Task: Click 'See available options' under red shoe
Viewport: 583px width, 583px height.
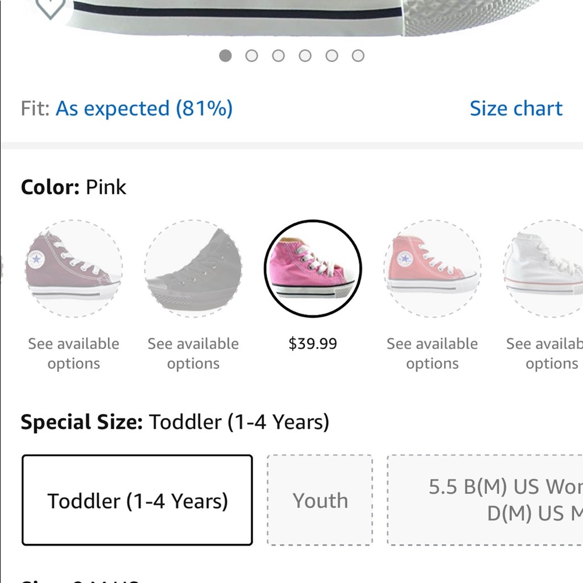Action: (432, 353)
